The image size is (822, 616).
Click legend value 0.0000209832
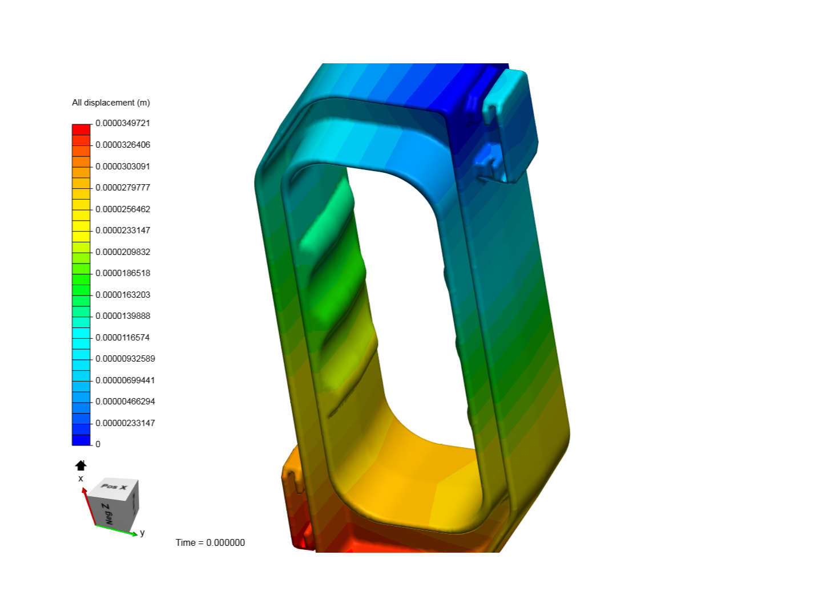123,252
